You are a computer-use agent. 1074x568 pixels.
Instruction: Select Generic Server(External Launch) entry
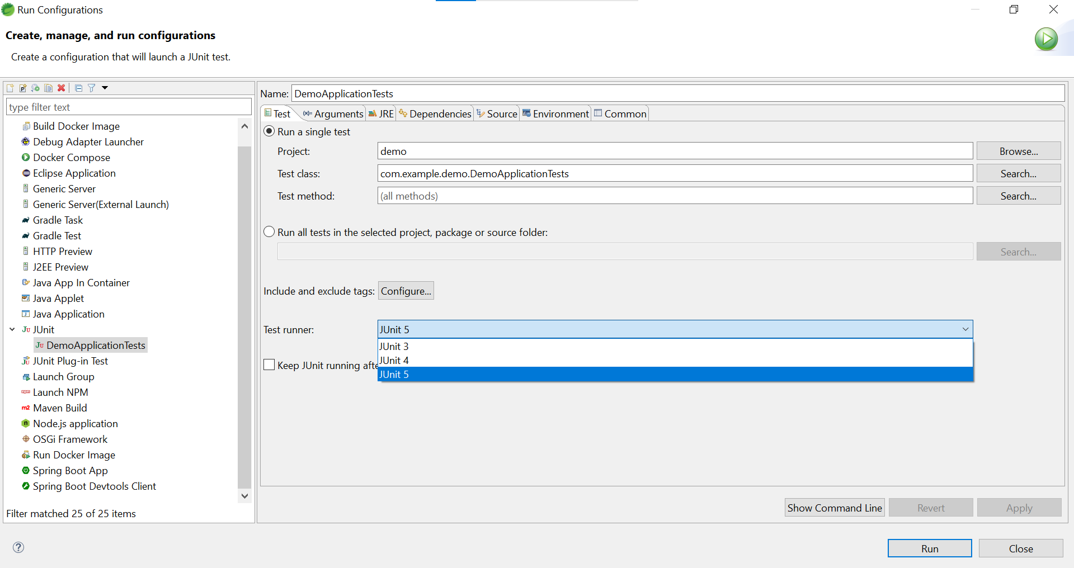tap(101, 205)
